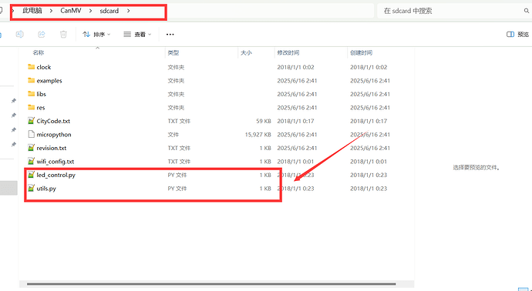Click the delete trash icon

(63, 34)
